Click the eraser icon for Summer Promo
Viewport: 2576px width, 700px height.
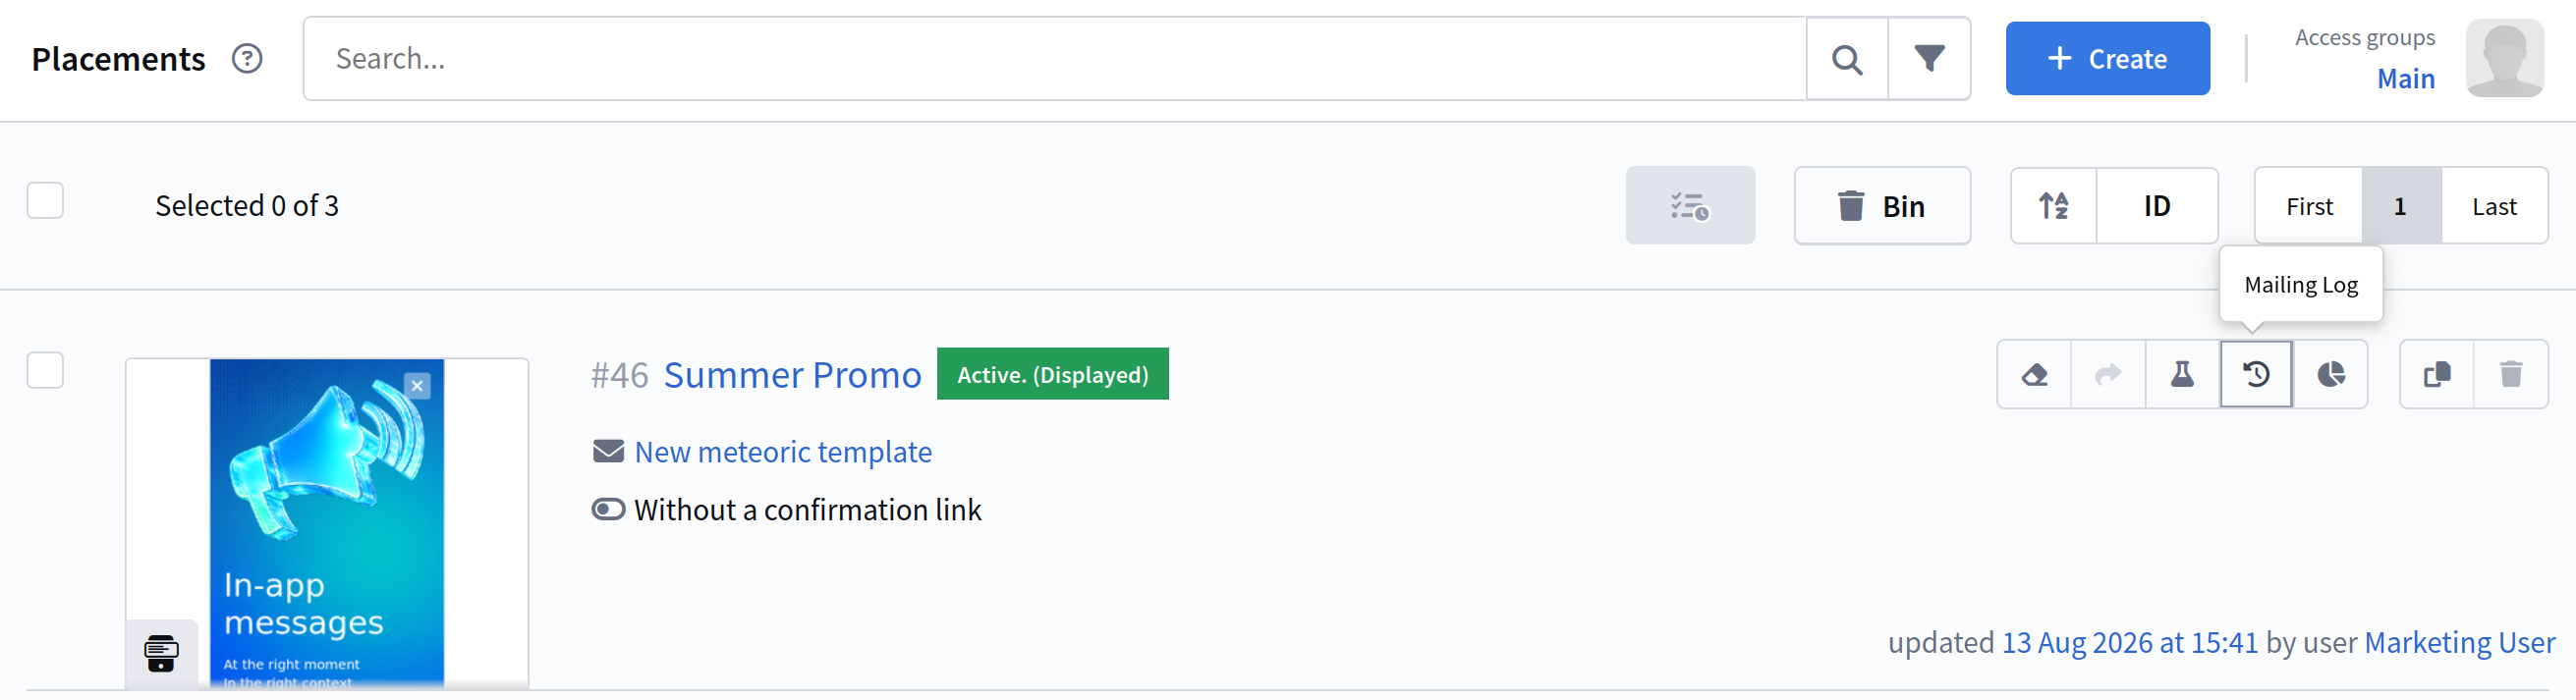click(2034, 374)
